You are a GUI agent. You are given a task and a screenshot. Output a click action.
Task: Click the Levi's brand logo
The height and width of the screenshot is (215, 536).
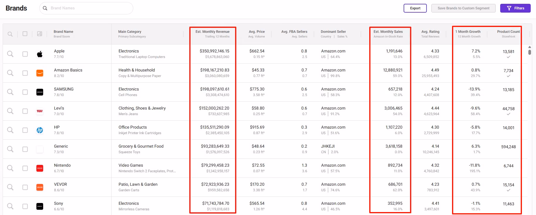point(40,111)
